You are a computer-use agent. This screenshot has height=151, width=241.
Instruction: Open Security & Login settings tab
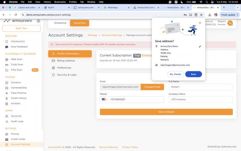[x=67, y=75]
